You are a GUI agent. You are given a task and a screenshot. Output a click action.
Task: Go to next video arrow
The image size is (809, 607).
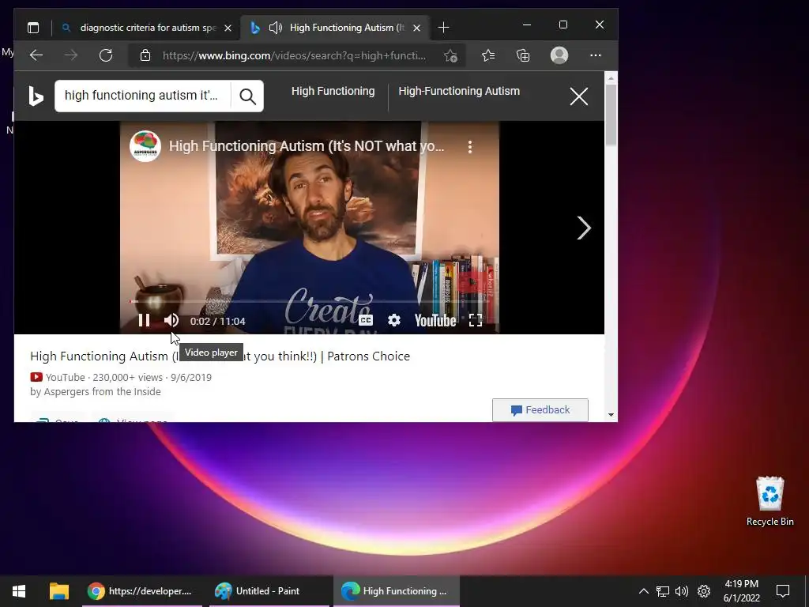click(x=584, y=228)
